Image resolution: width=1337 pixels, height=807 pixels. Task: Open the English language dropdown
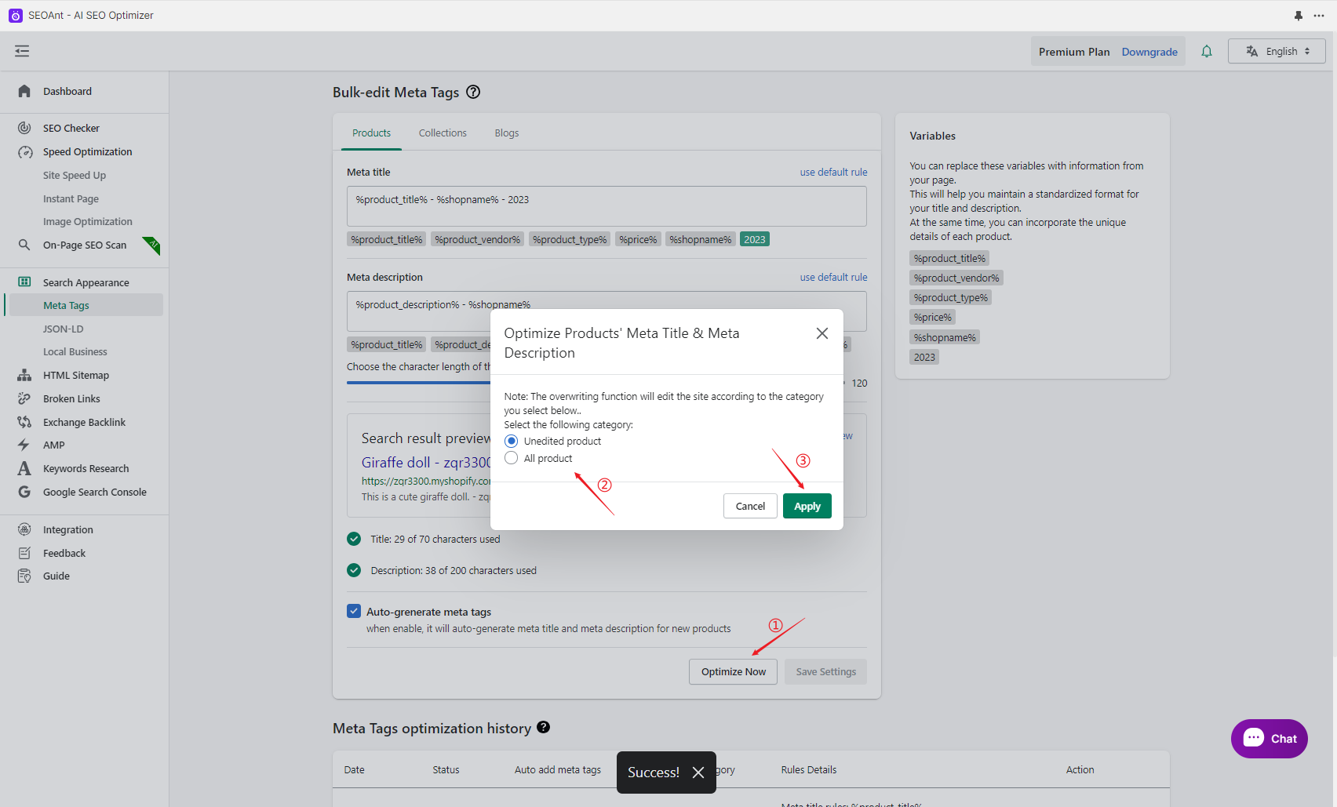tap(1277, 51)
